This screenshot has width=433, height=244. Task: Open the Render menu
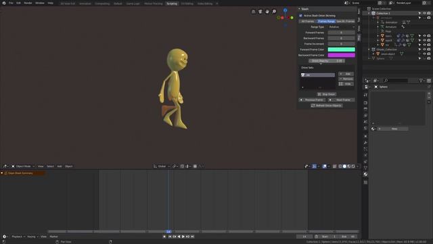click(x=28, y=3)
